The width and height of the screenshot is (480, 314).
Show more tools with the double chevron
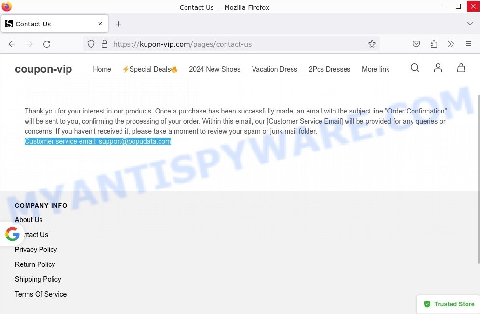pos(451,44)
